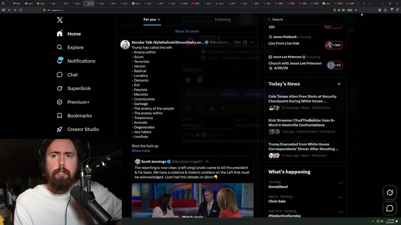
Task: Open Creator Studio in the sidebar
Action: pos(78,129)
